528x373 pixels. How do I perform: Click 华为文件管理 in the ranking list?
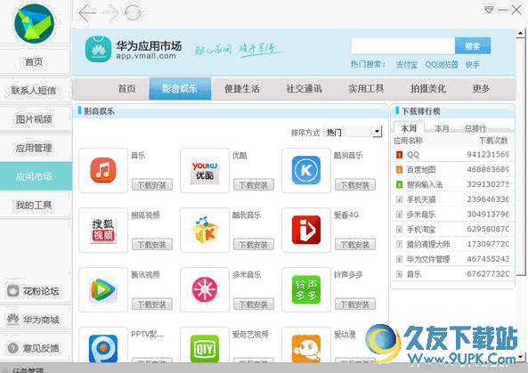[x=428, y=259]
